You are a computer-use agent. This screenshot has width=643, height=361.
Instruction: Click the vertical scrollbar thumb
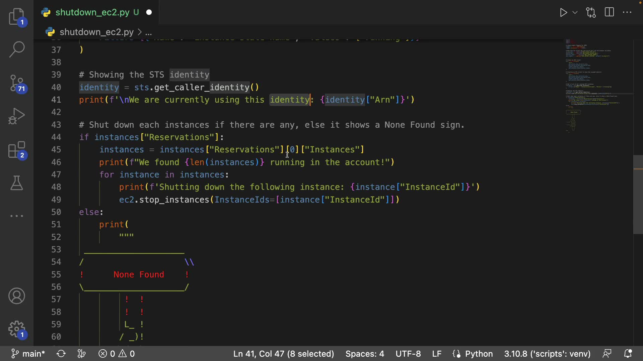click(638, 195)
